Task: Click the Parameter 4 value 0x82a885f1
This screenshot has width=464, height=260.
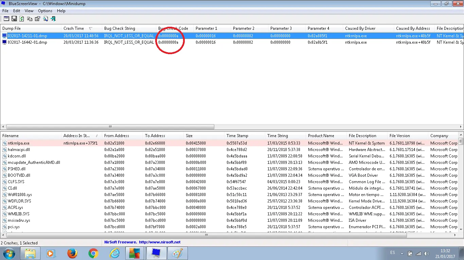Action: [x=318, y=36]
